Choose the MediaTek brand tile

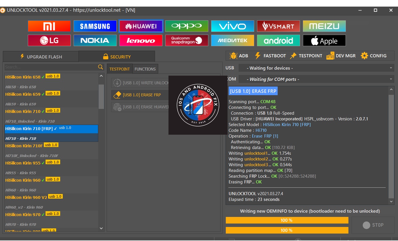coord(233,40)
